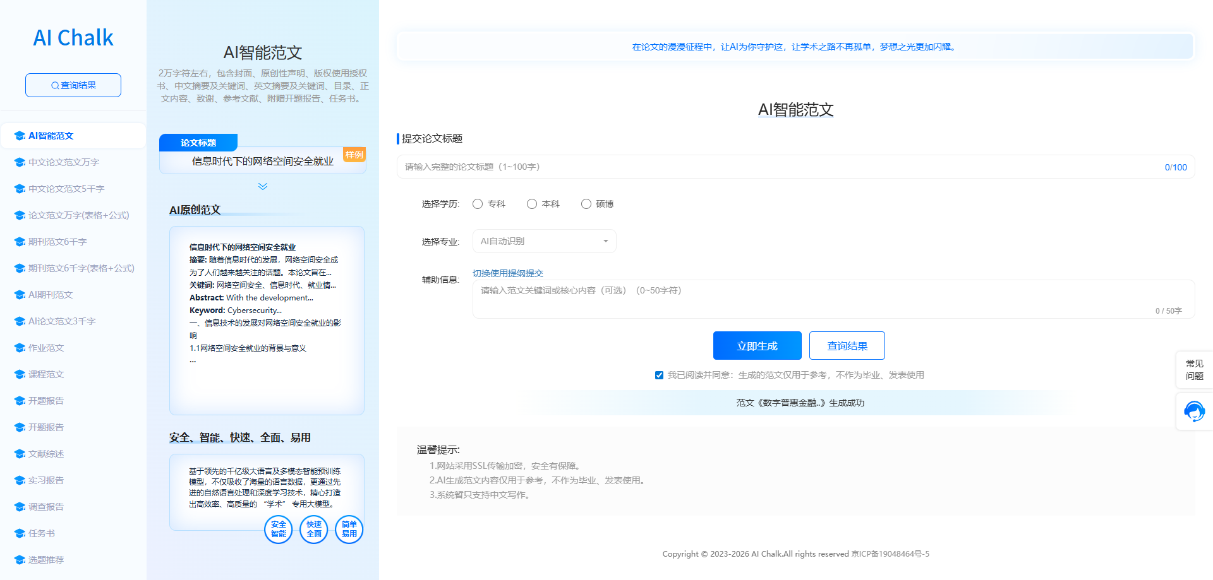This screenshot has height=580, width=1213.
Task: Open AI智能范文 in the sidebar
Action: [73, 136]
